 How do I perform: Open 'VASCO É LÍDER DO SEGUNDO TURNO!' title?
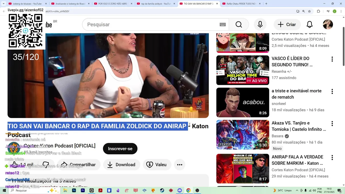click(x=292, y=62)
